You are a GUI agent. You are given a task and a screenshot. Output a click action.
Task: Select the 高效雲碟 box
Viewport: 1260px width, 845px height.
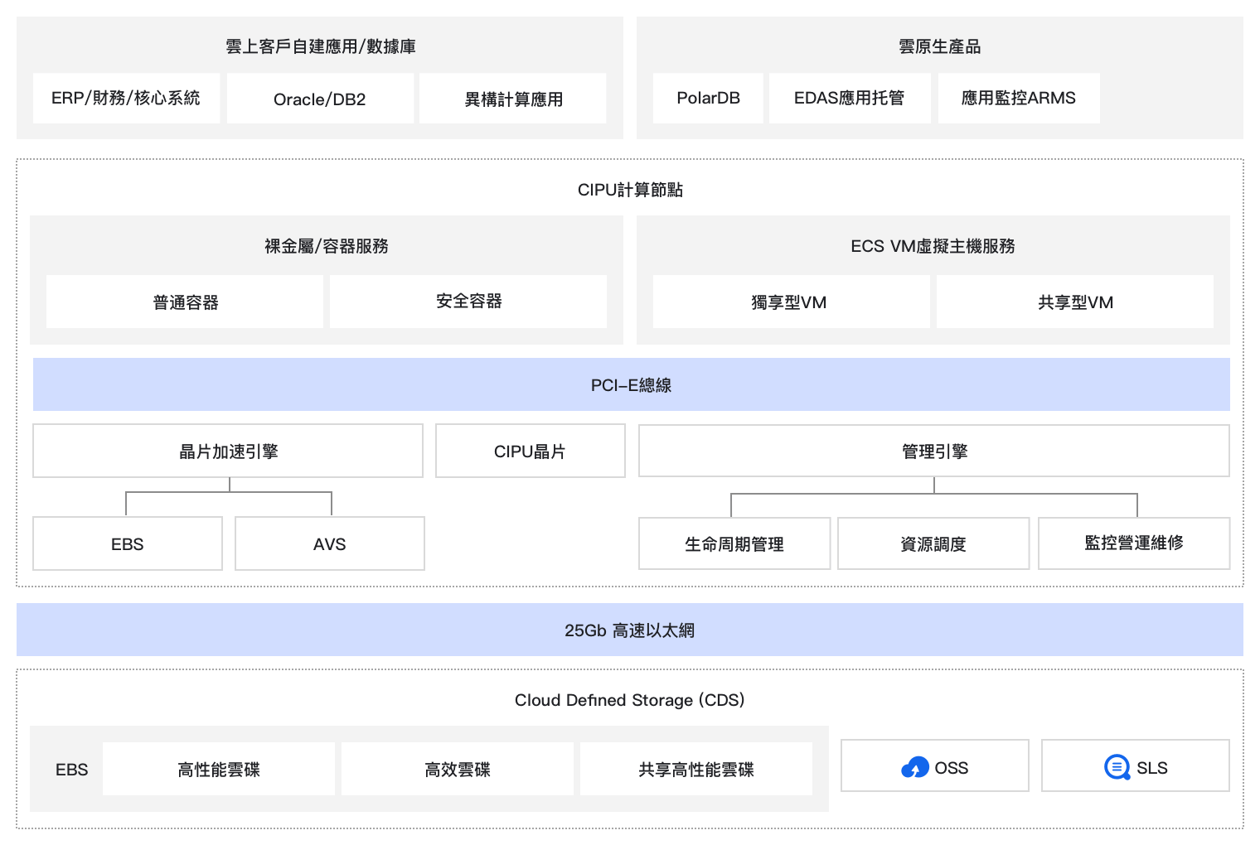458,769
